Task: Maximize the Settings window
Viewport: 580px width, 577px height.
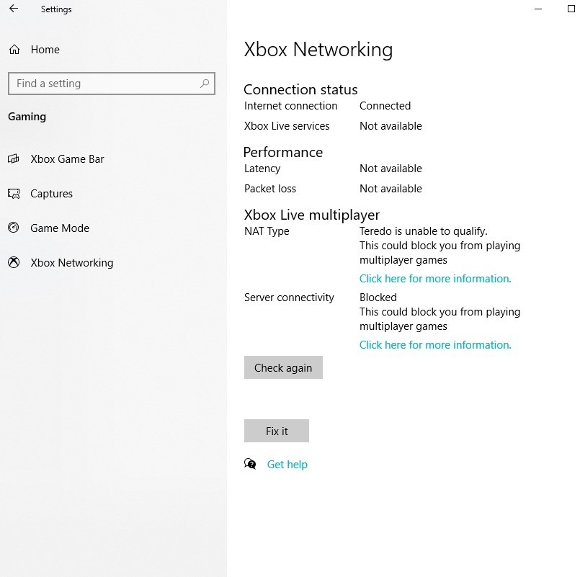Action: click(571, 9)
